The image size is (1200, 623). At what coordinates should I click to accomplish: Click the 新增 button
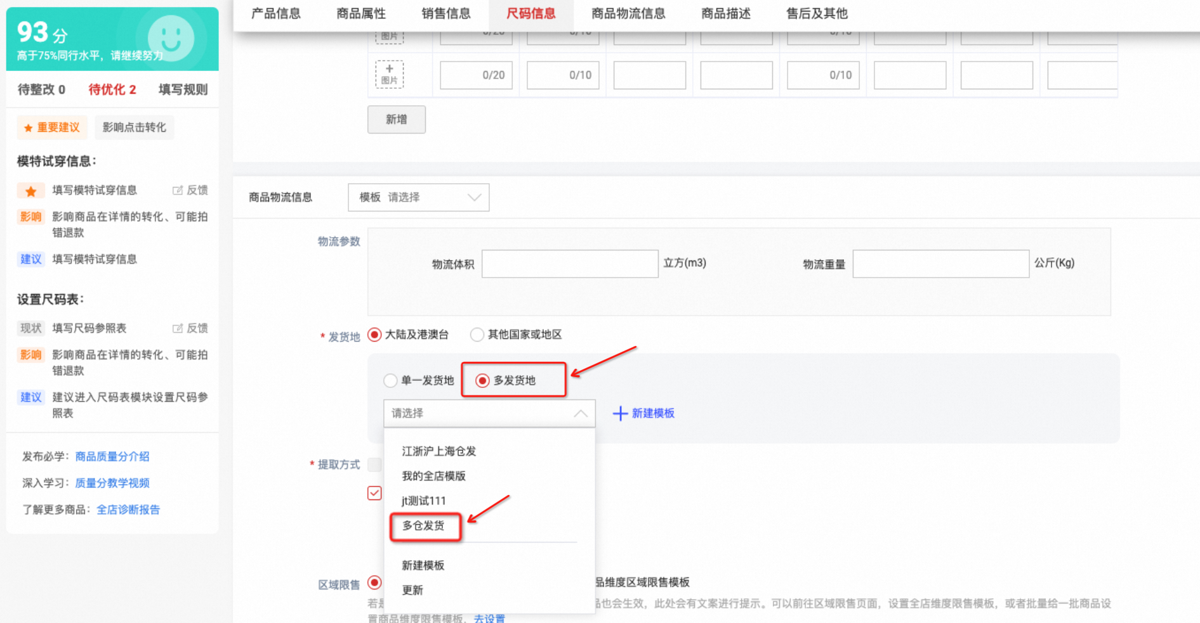click(397, 119)
